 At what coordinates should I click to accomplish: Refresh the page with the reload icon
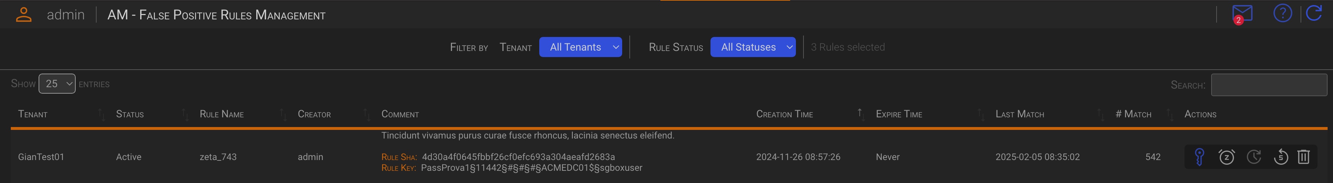(1314, 13)
